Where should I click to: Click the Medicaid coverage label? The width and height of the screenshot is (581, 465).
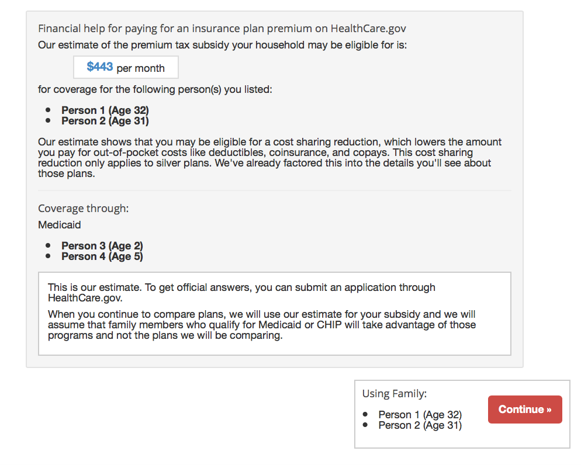pyautogui.click(x=60, y=225)
